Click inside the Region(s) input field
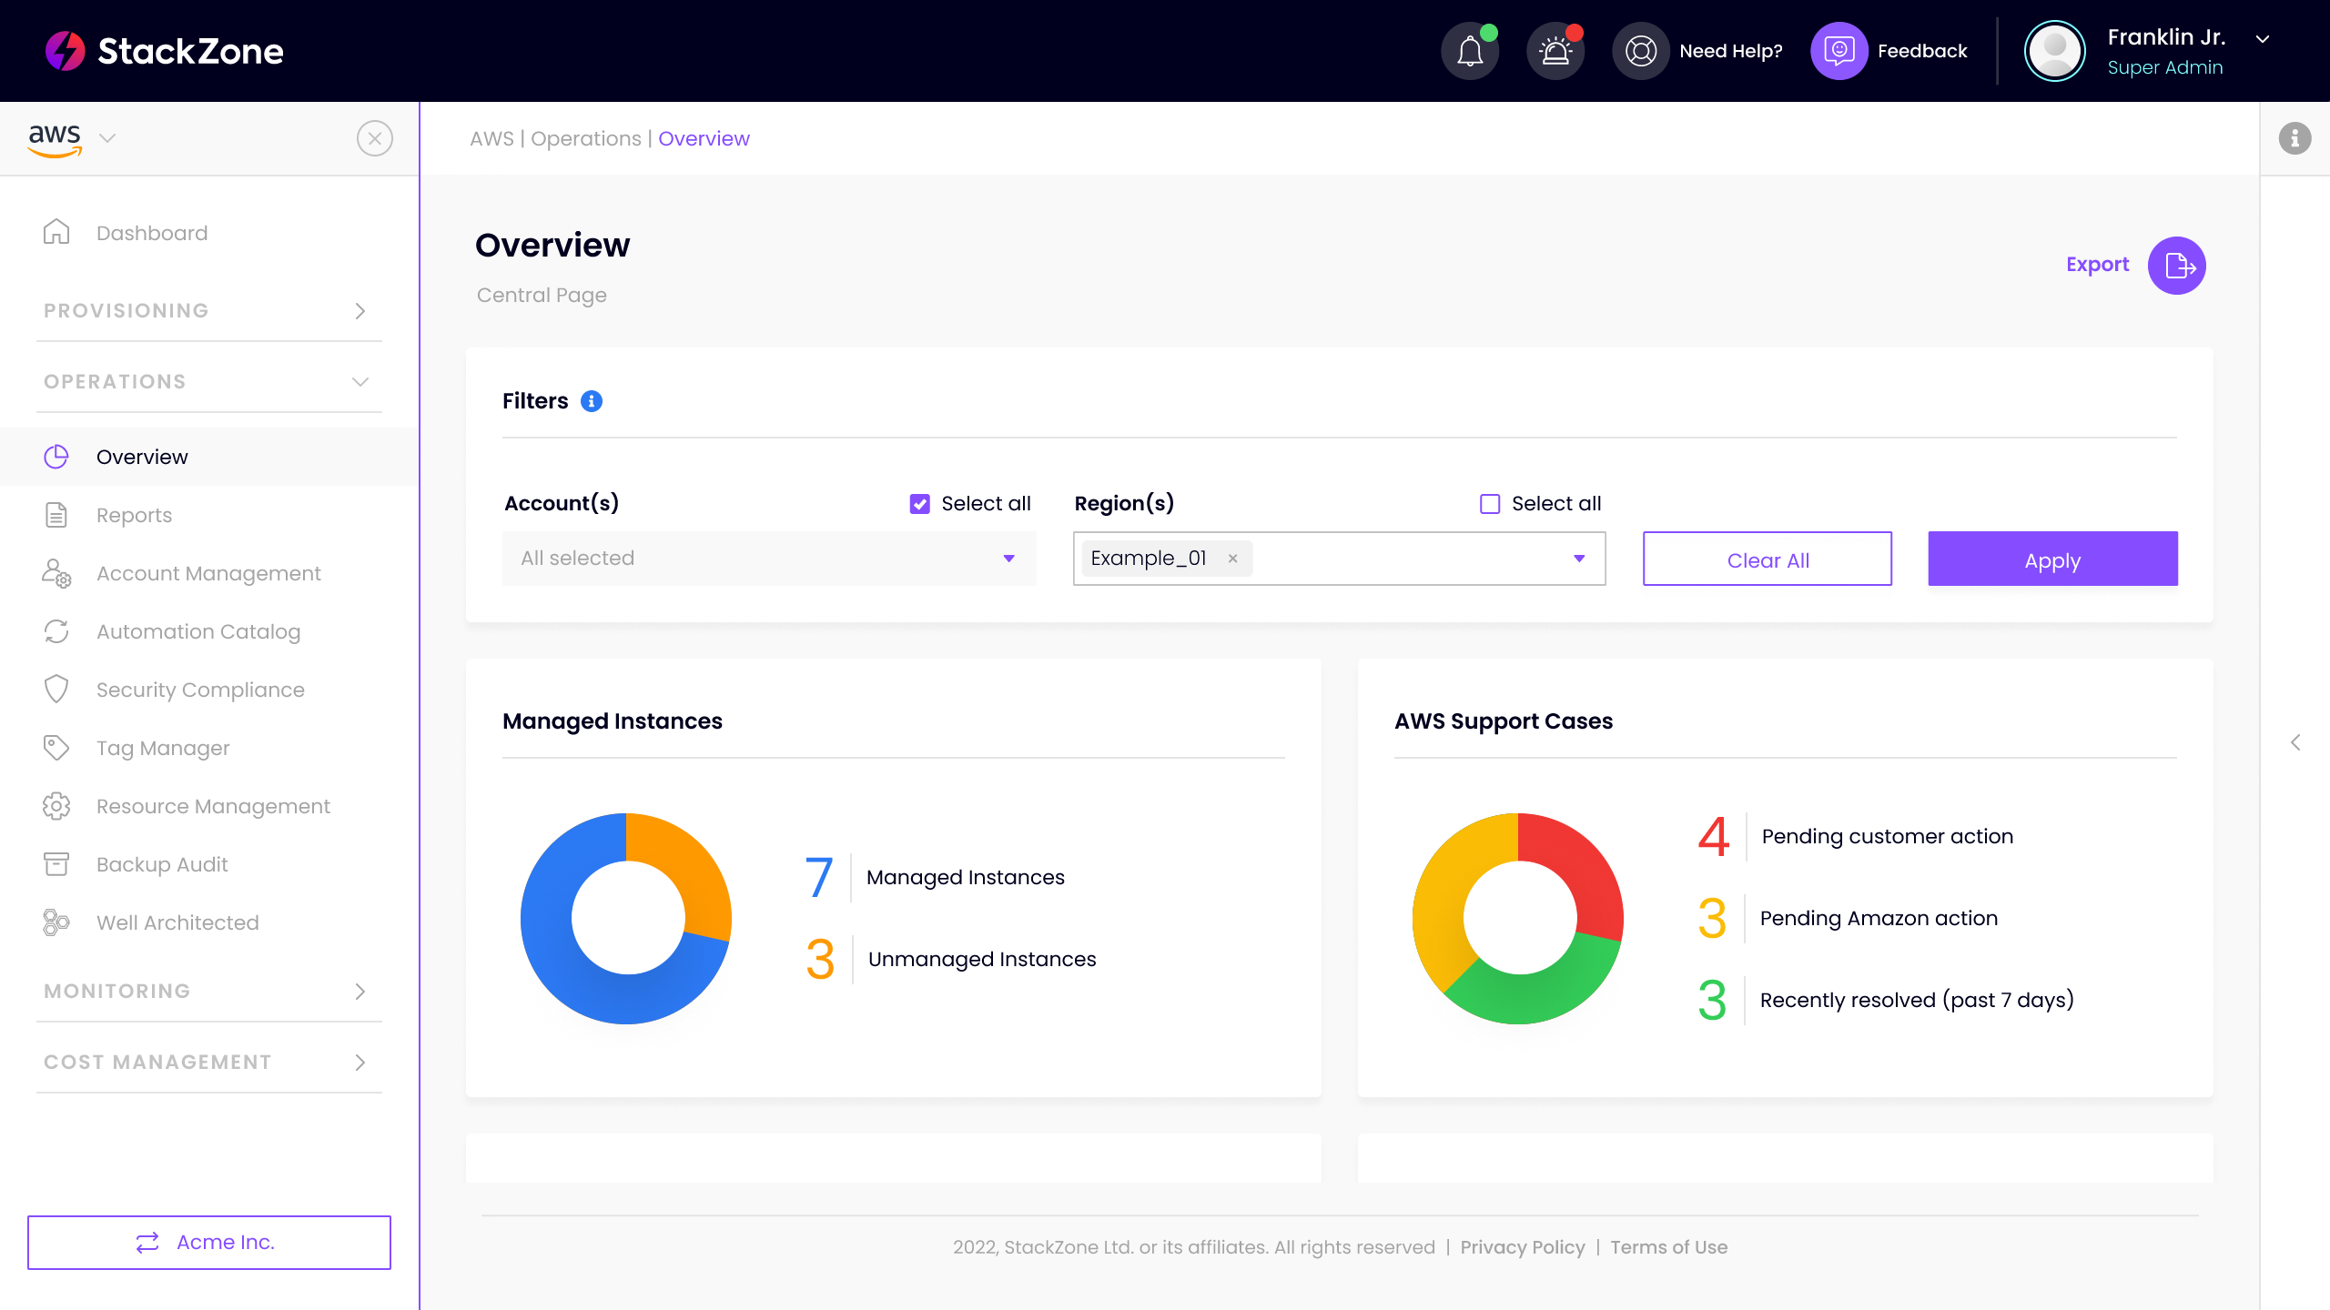 (x=1340, y=559)
